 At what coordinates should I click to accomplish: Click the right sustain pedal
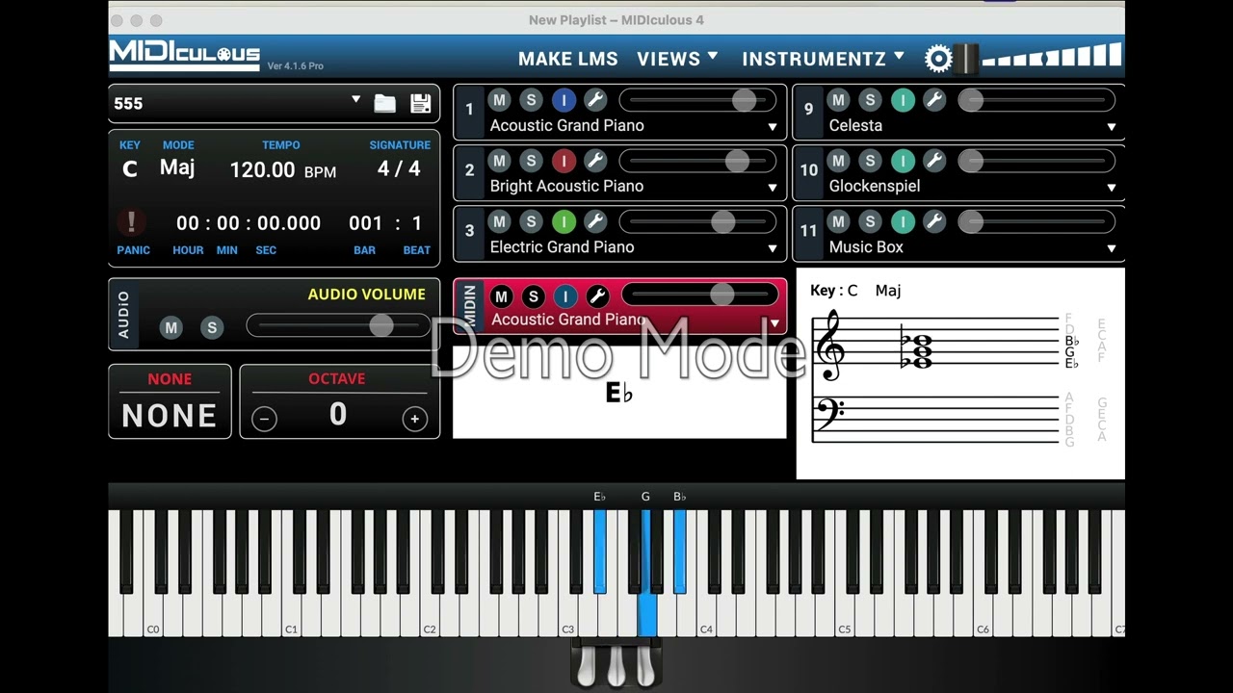click(645, 664)
